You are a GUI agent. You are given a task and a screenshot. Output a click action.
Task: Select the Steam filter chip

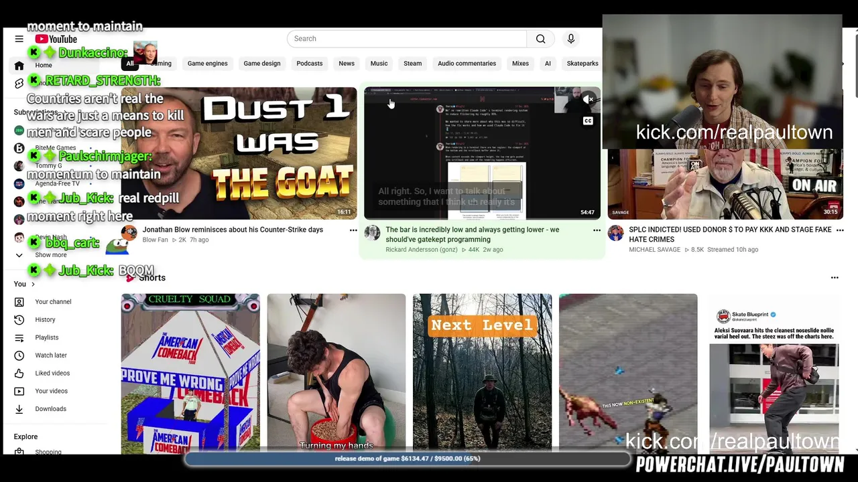tap(413, 64)
